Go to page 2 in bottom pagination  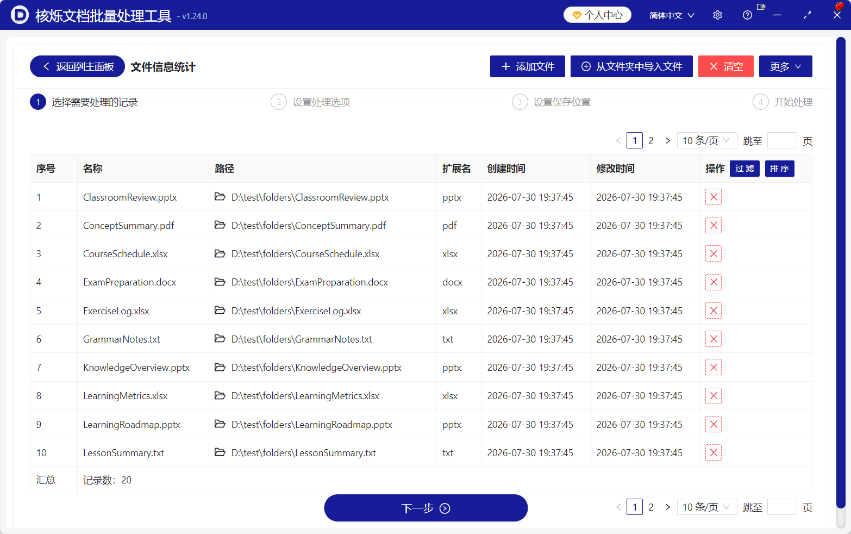click(651, 507)
